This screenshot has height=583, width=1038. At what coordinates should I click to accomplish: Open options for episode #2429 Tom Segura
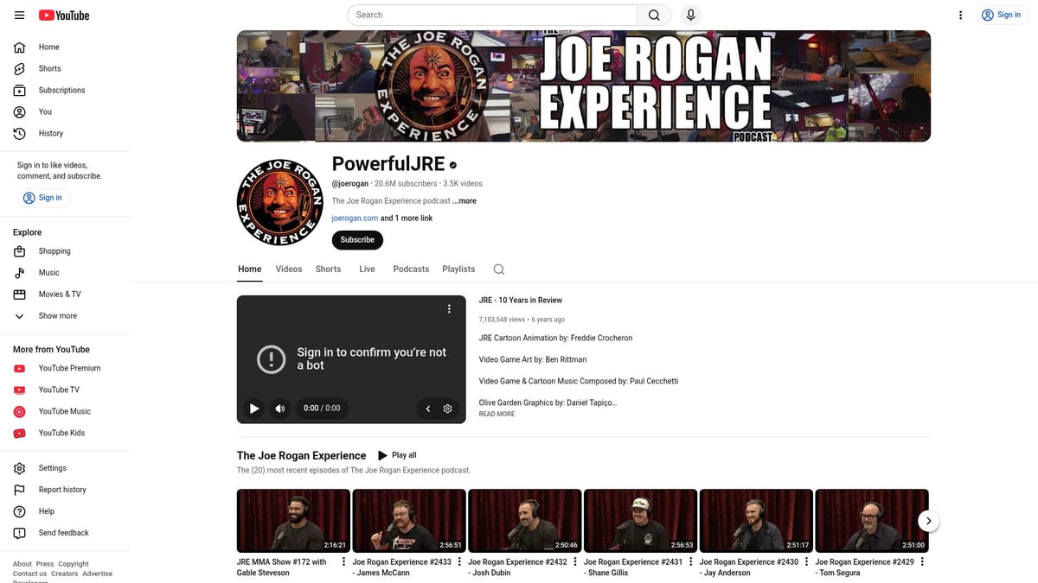click(922, 561)
